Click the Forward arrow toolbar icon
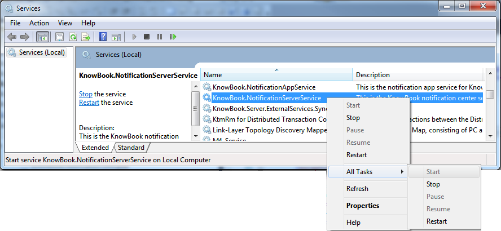Image resolution: width=501 pixels, height=231 pixels. click(25, 37)
